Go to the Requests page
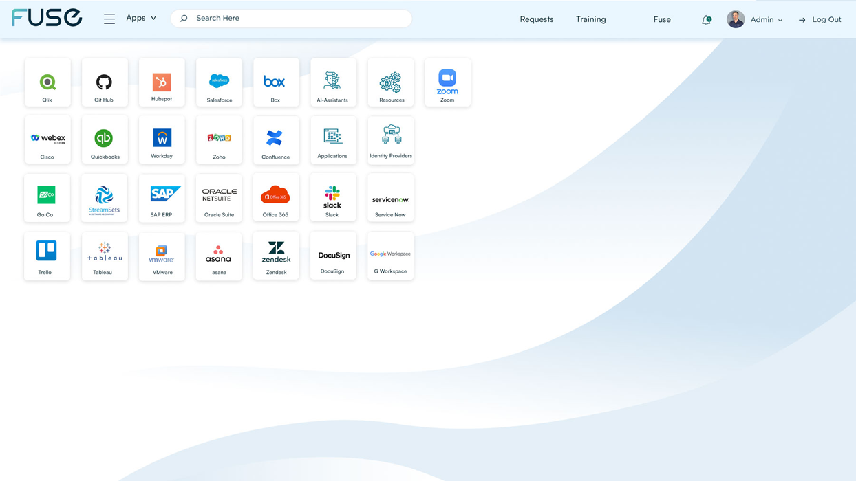856x481 pixels. coord(537,19)
